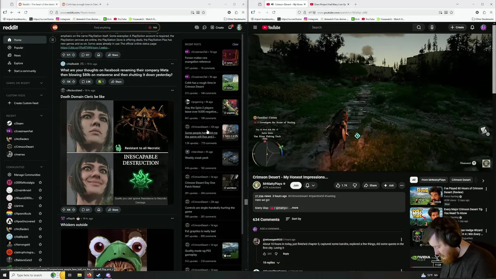Open the Reddit advertise icon in header
496x279 pixels.
(x=197, y=28)
